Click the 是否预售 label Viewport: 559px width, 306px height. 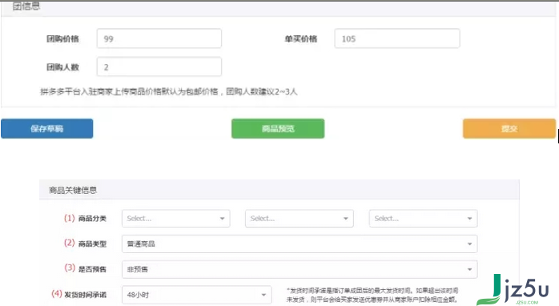click(x=92, y=269)
